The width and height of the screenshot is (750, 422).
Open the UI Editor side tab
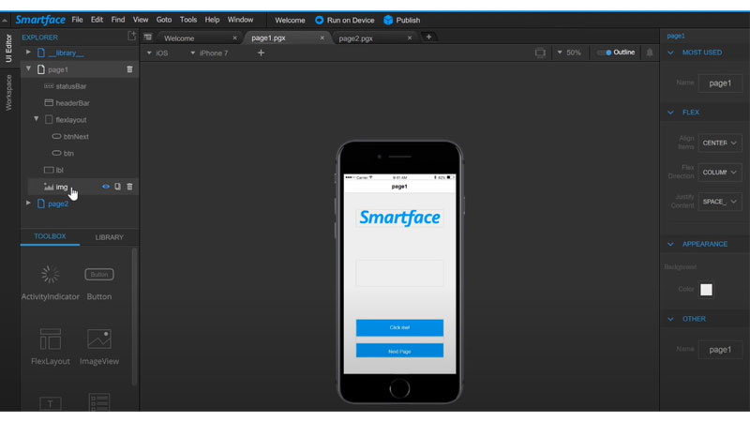coord(8,48)
